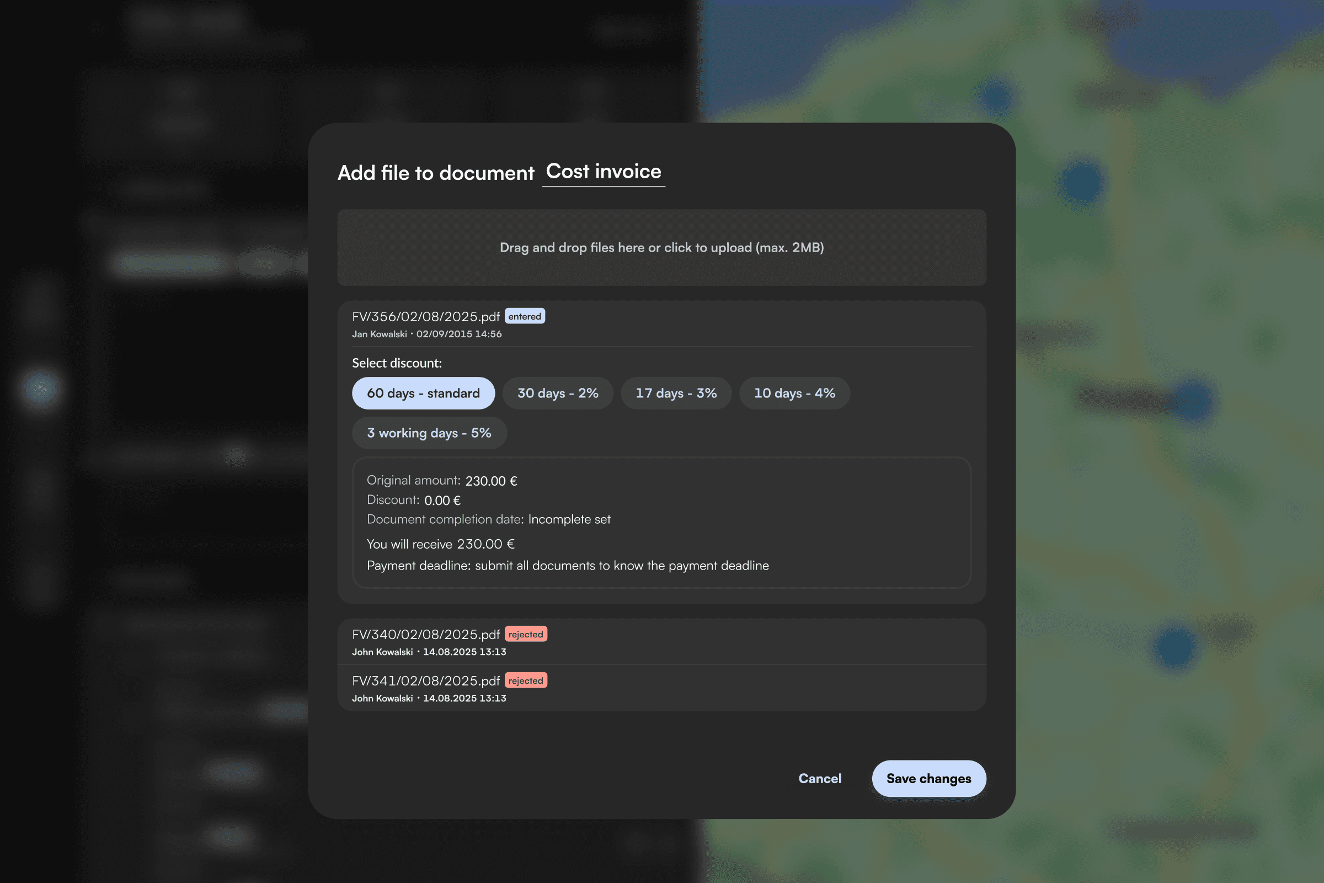Viewport: 1324px width, 883px height.
Task: Choose the "10 days - 4%" discount option
Action: [x=794, y=393]
